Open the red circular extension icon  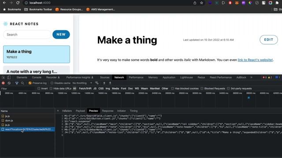click(x=230, y=3)
